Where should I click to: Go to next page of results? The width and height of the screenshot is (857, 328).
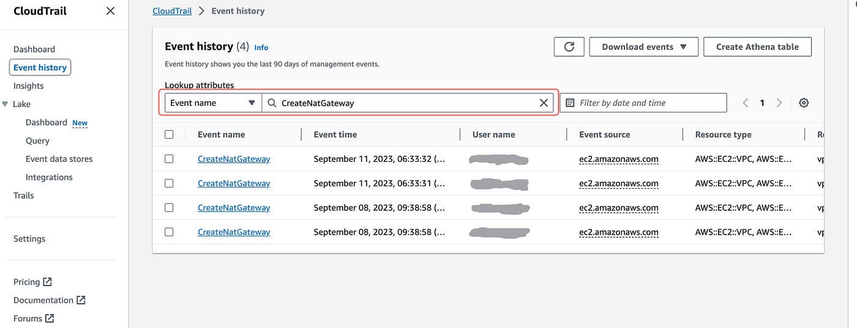point(779,103)
